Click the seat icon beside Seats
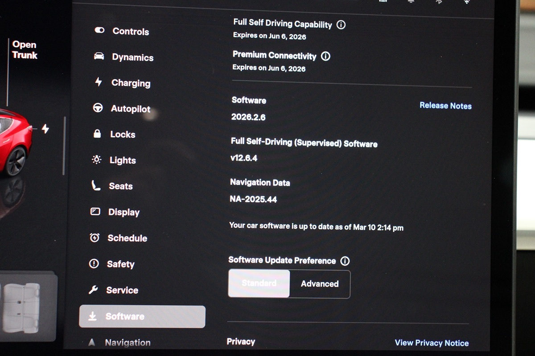The height and width of the screenshot is (356, 535). (x=96, y=186)
